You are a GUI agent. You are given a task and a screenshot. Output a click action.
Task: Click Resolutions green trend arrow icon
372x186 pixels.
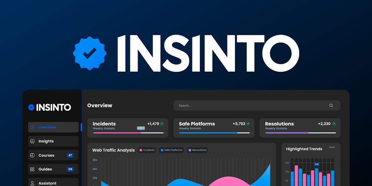[x=334, y=124]
